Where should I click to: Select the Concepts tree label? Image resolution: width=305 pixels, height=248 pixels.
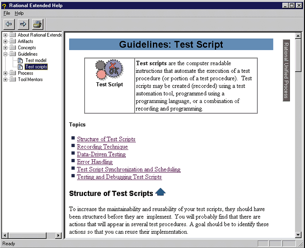tap(27, 48)
